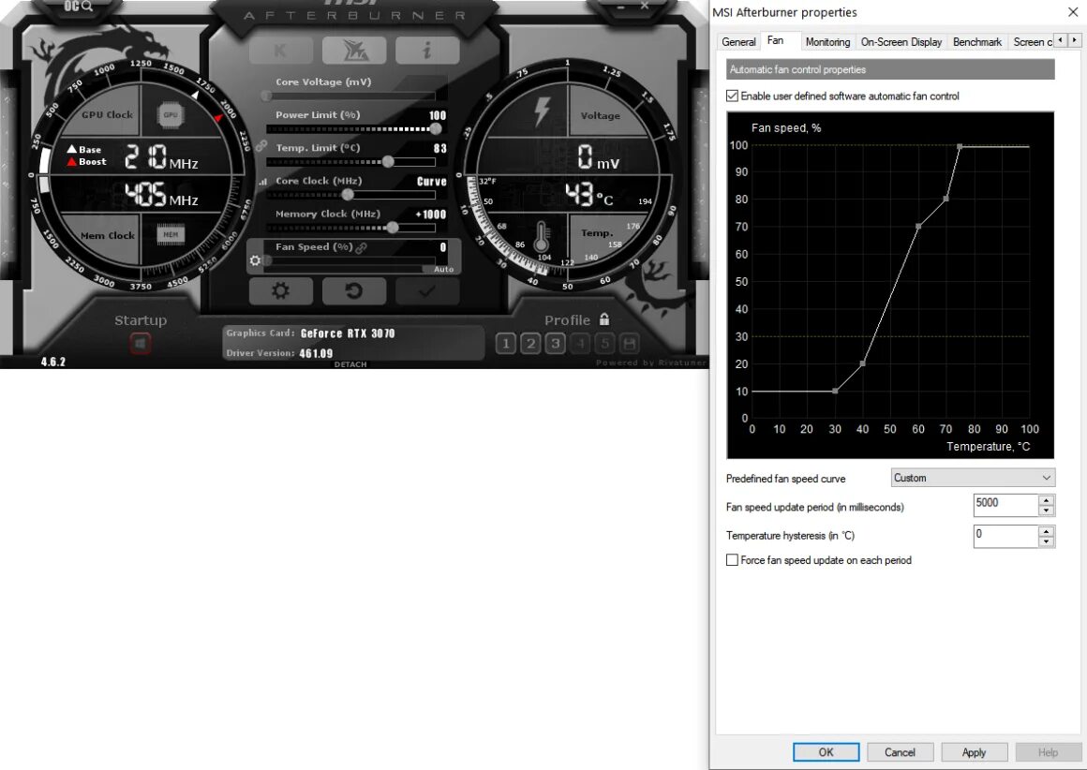
Task: Increase fan speed update period with up arrow
Action: point(1047,499)
